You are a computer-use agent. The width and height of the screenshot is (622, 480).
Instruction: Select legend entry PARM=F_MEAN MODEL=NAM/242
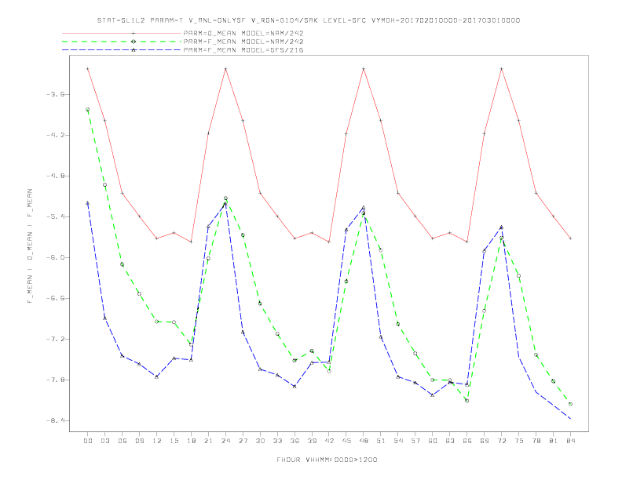click(x=243, y=42)
